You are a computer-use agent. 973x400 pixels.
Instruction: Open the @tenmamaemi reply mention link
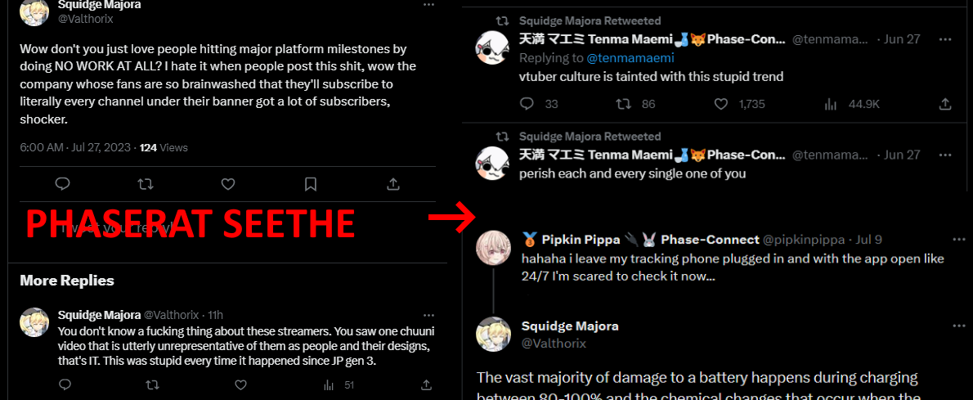click(x=630, y=58)
